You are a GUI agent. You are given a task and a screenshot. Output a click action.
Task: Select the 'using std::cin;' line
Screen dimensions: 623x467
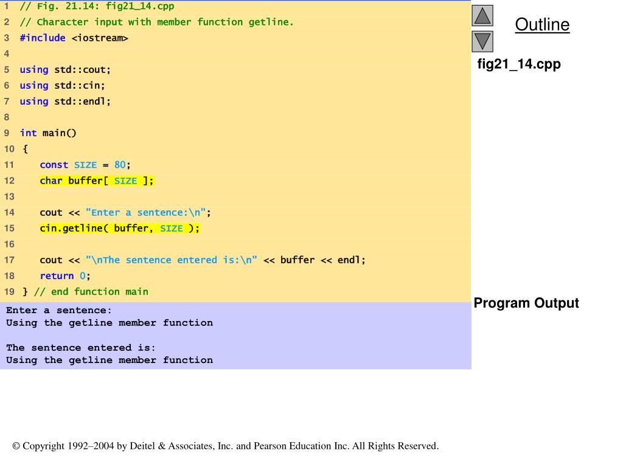point(63,85)
